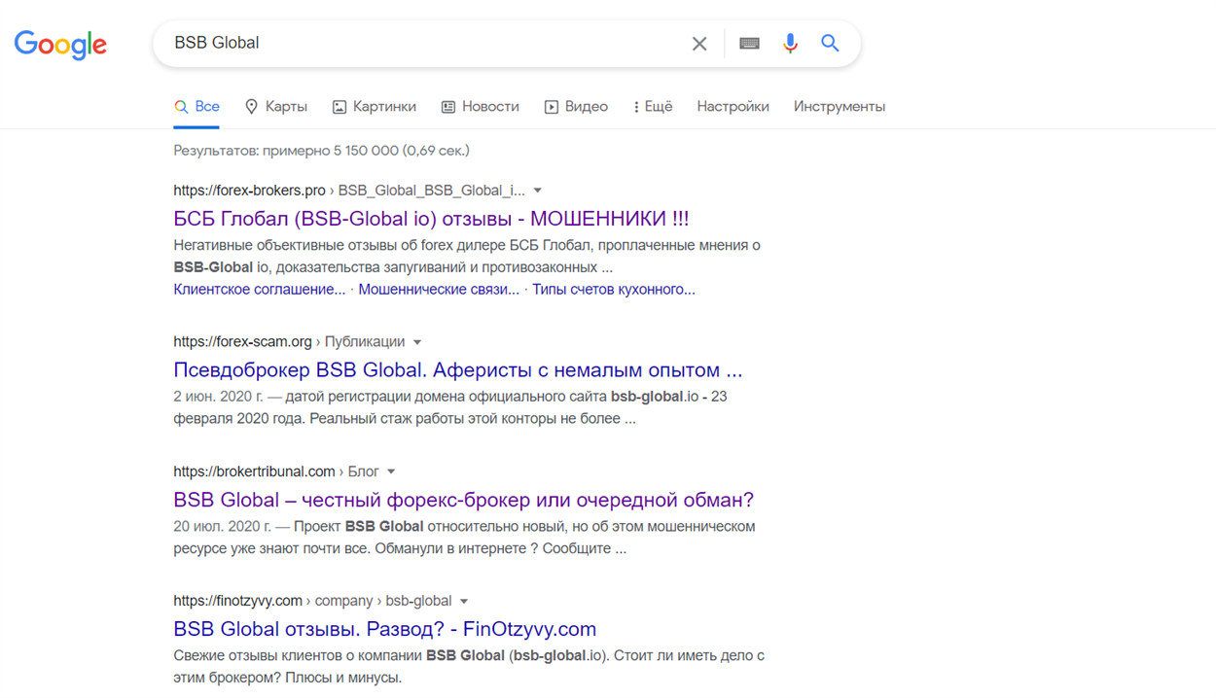Switch to the Карты tab
Image resolution: width=1216 pixels, height=698 pixels.
click(275, 107)
